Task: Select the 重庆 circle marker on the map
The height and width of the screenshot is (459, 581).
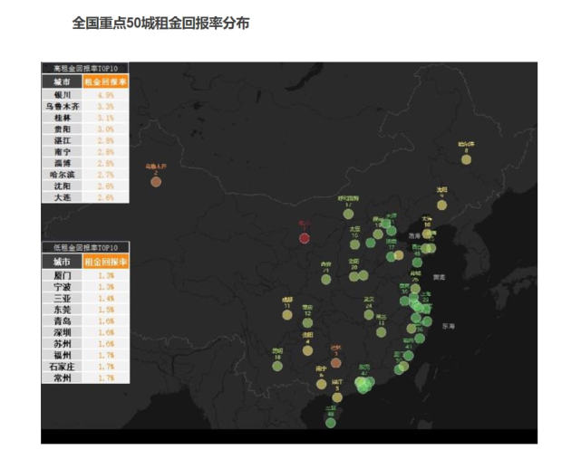Action: (307, 323)
